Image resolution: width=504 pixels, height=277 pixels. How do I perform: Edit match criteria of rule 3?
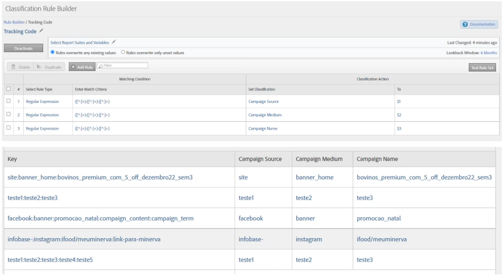point(92,128)
